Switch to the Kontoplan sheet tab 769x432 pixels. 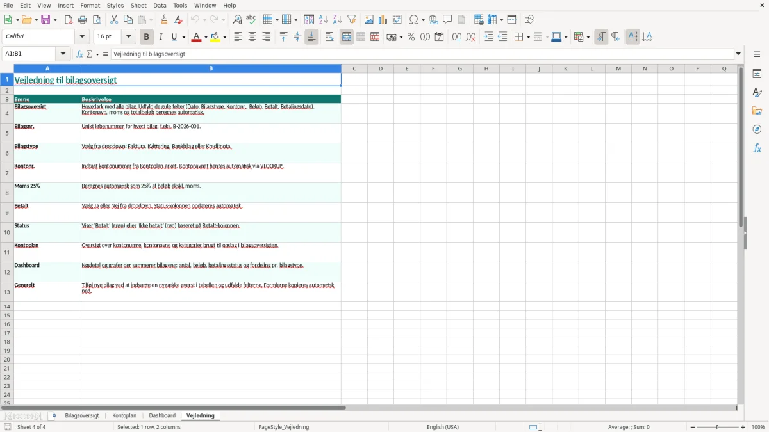pyautogui.click(x=124, y=416)
